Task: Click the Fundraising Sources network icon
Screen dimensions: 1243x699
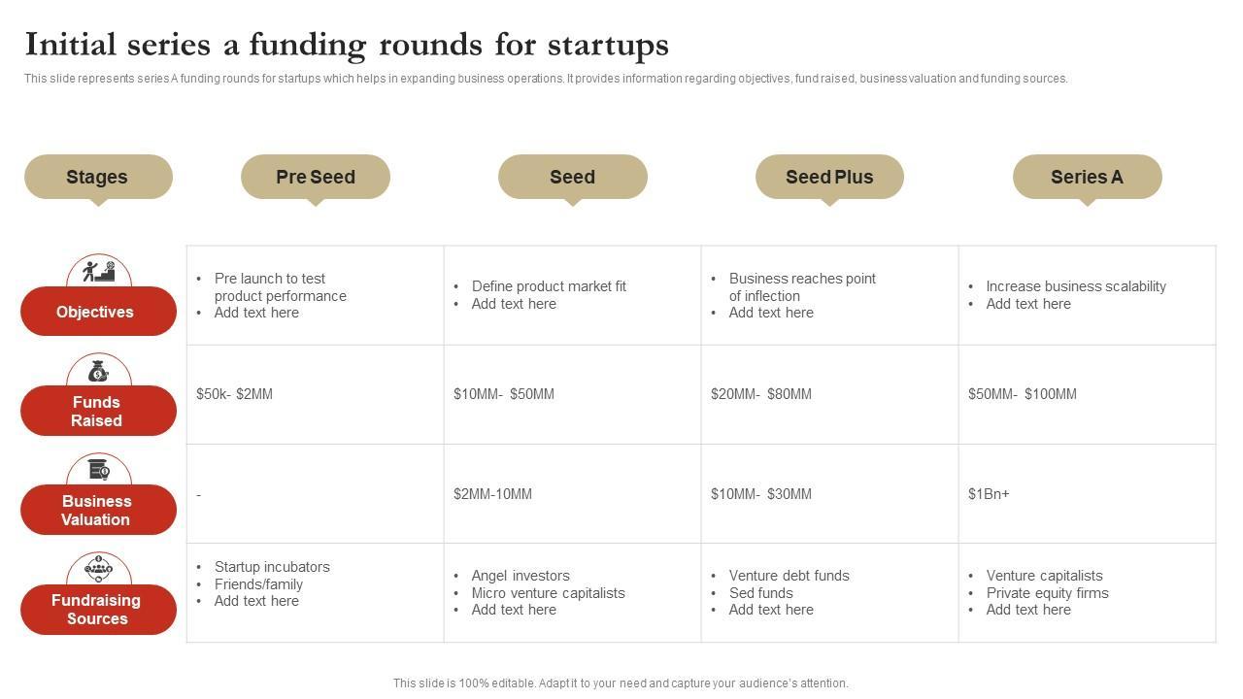Action: (98, 569)
